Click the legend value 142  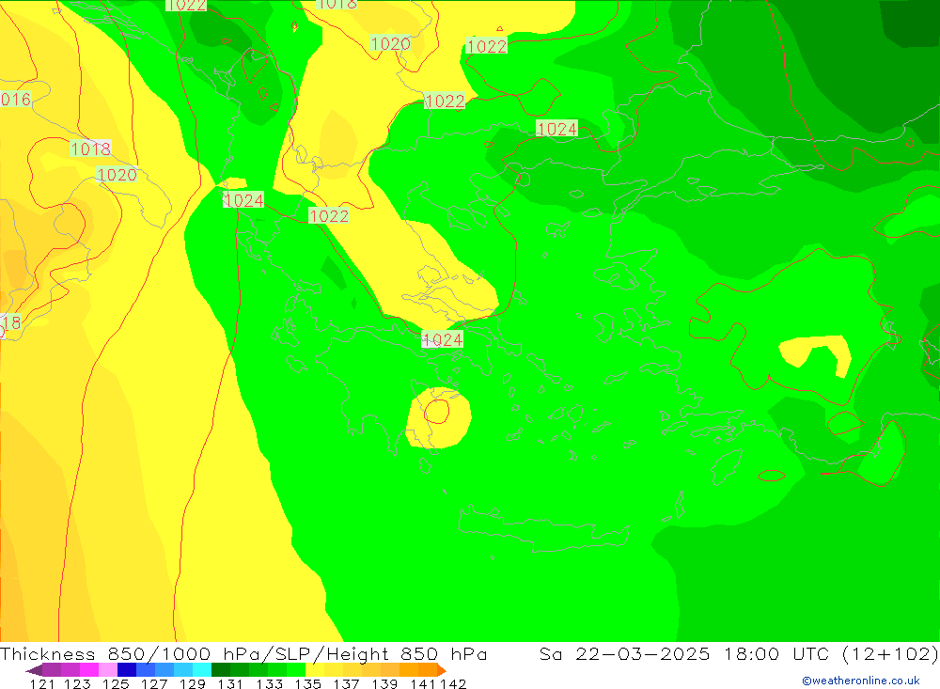click(x=453, y=683)
